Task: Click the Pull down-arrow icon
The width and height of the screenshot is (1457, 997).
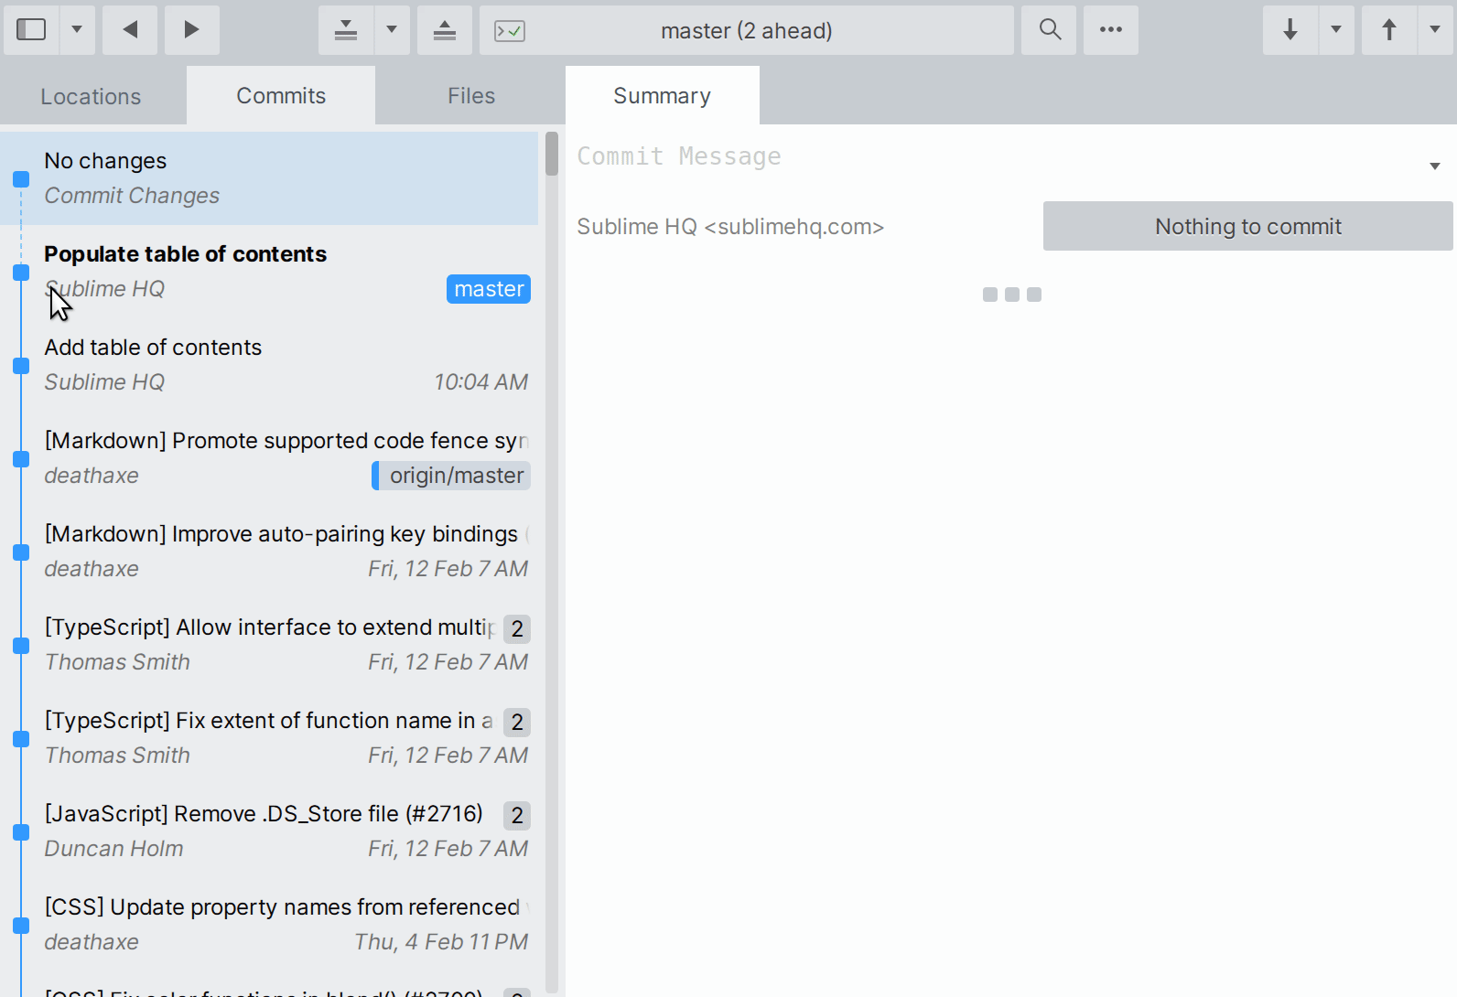Action: tap(1290, 30)
